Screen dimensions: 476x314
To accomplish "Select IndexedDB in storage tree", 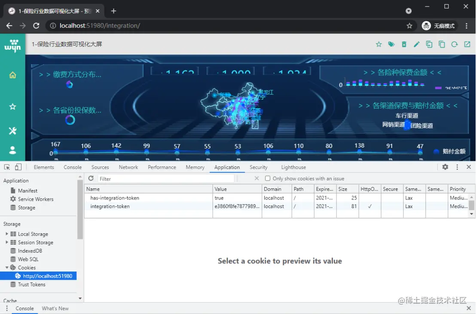I will tap(30, 251).
